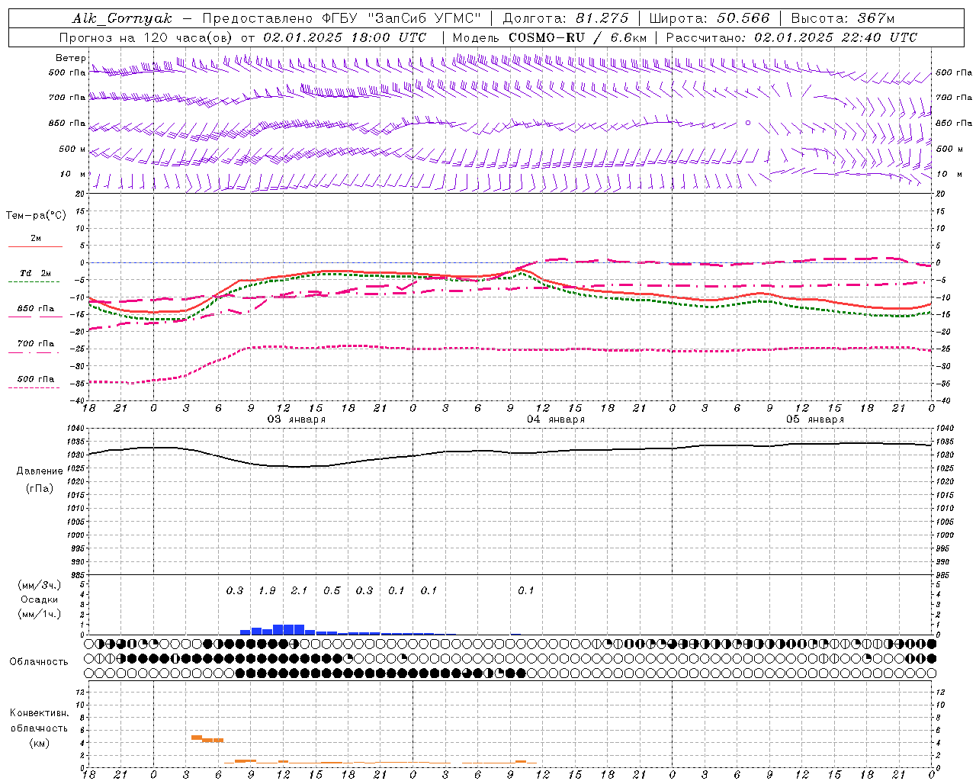This screenshot has width=976, height=781.
Task: Click the 03 января date label
Action: [x=296, y=419]
